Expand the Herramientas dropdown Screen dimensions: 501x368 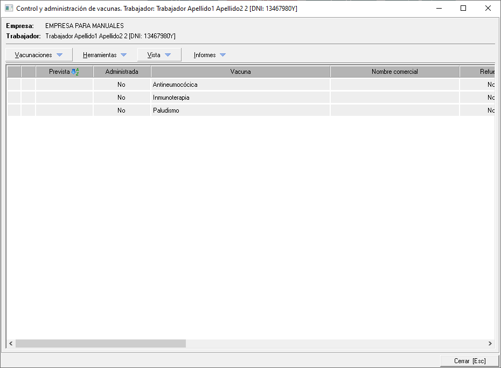pos(105,55)
